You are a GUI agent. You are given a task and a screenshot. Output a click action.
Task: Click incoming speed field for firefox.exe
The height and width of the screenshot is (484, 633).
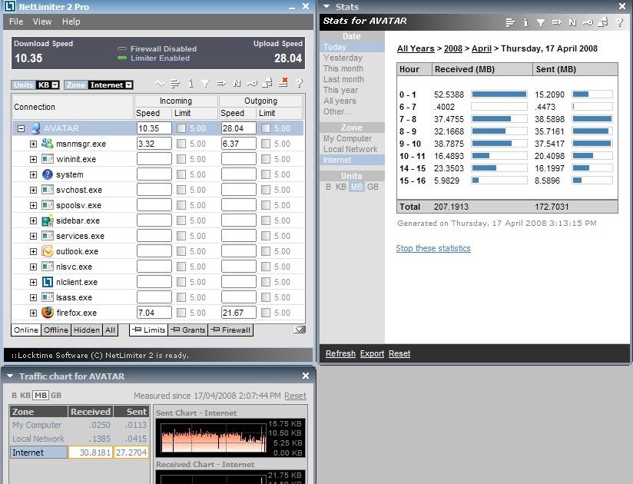pos(154,313)
